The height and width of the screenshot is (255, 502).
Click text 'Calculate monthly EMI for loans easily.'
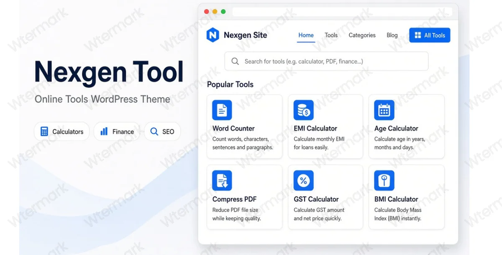(319, 143)
